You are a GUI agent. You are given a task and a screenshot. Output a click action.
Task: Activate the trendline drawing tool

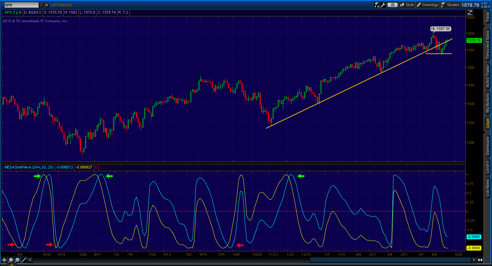click(24, 260)
